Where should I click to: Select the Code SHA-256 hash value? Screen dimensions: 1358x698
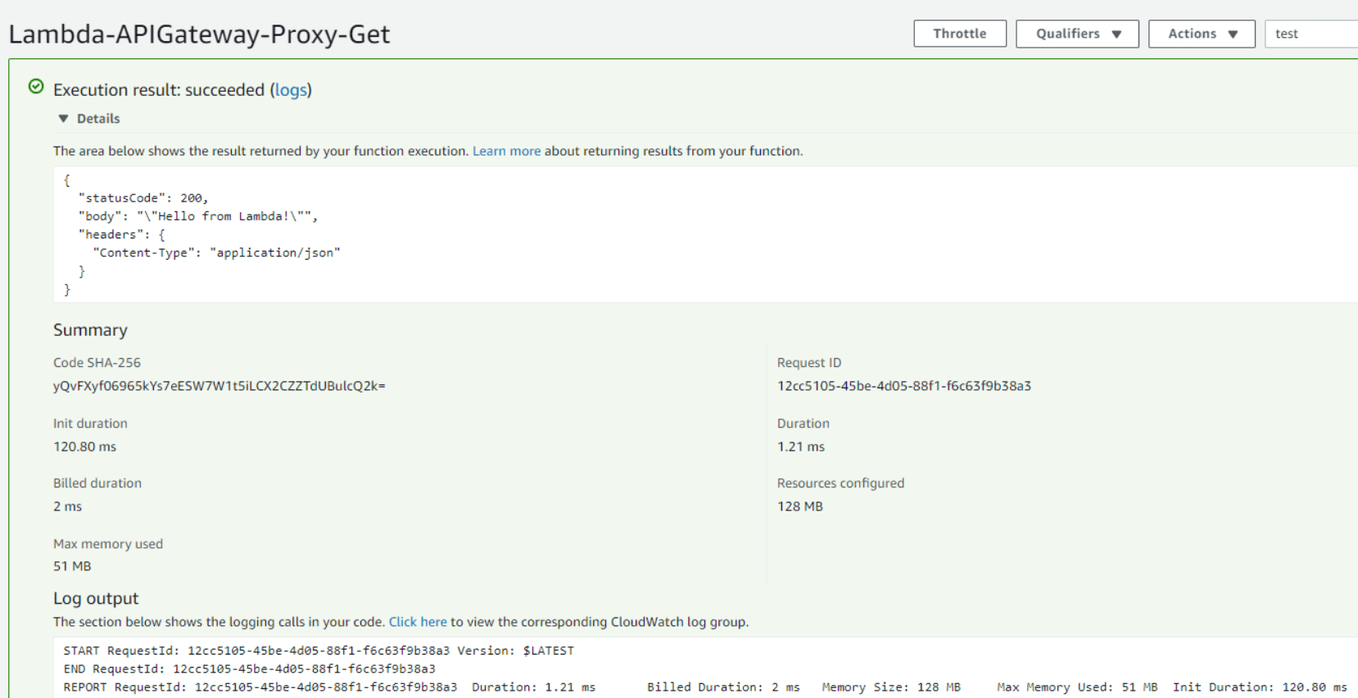coord(219,386)
